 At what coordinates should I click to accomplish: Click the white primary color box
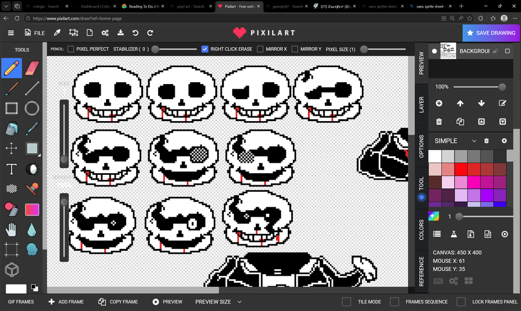click(16, 289)
